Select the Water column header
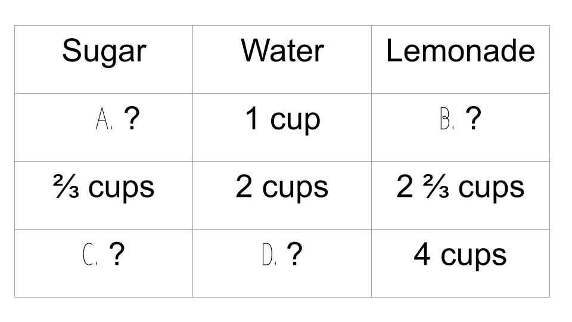The height and width of the screenshot is (322, 572). pyautogui.click(x=282, y=59)
